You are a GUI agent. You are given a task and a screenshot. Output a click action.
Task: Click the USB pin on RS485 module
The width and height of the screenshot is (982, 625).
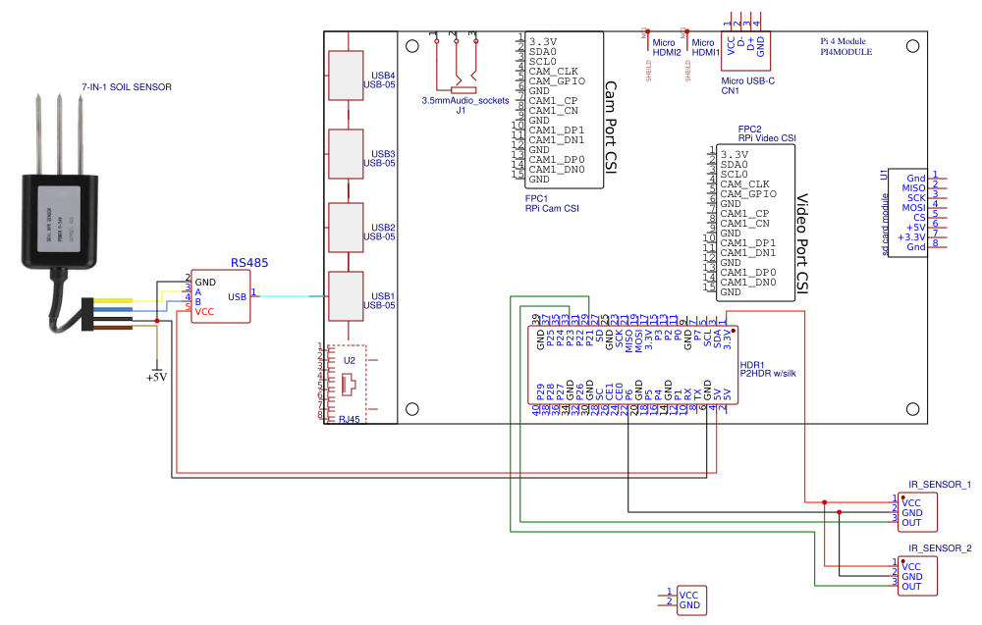pyautogui.click(x=237, y=296)
